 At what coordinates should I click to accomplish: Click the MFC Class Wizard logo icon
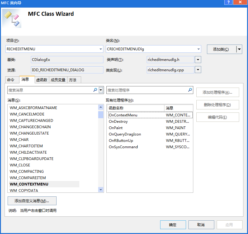coord(12,19)
